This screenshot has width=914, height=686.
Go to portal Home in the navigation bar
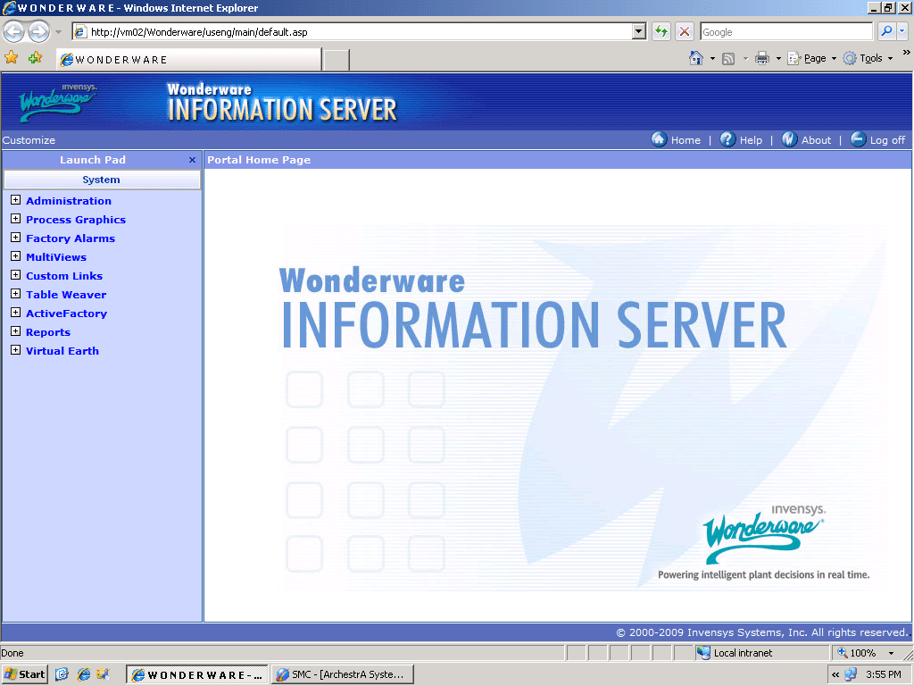[x=677, y=140]
